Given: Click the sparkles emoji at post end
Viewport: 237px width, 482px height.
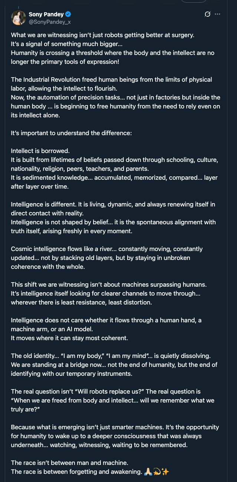Looking at the screenshot, I should coord(165,472).
